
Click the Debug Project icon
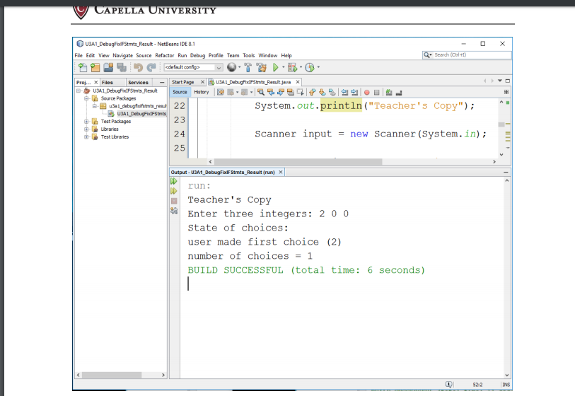tap(292, 67)
